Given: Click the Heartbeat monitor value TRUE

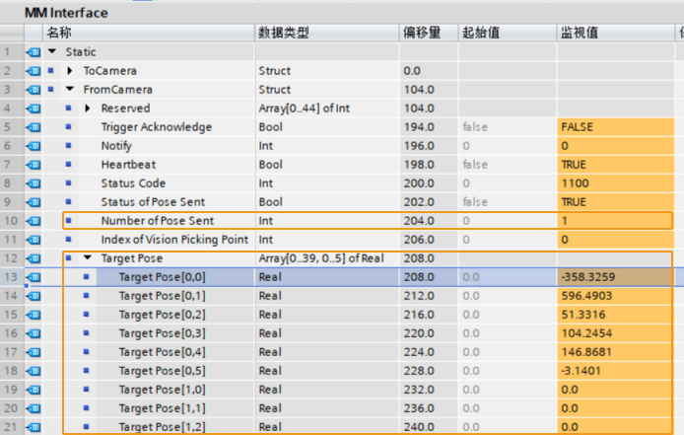Looking at the screenshot, I should coord(574,165).
